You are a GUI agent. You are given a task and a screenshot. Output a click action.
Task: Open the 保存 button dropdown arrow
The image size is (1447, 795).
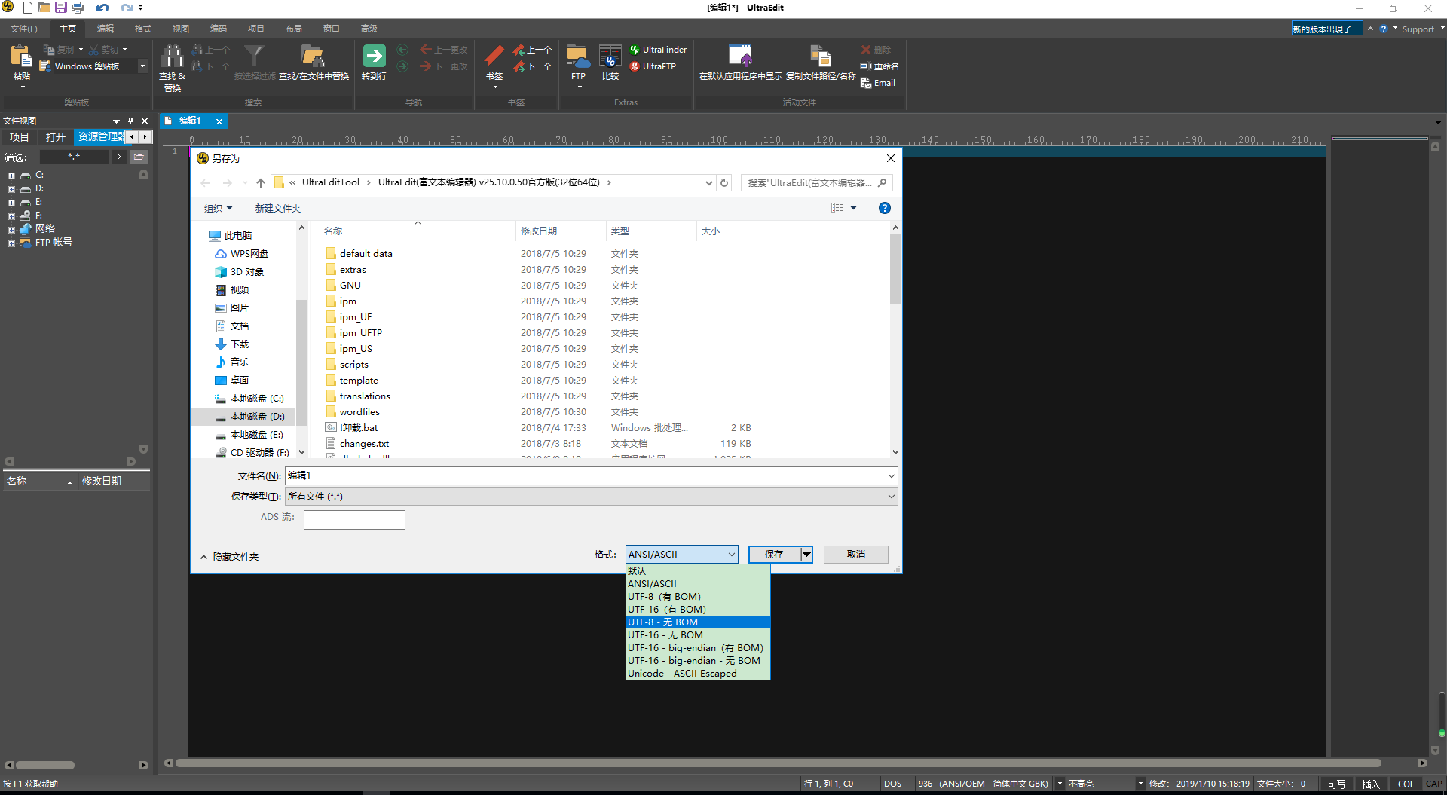click(x=806, y=555)
